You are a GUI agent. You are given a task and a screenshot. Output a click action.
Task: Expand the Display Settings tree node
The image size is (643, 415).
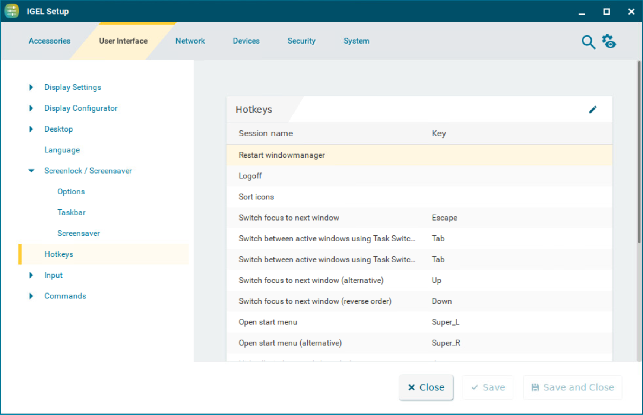[x=31, y=87]
